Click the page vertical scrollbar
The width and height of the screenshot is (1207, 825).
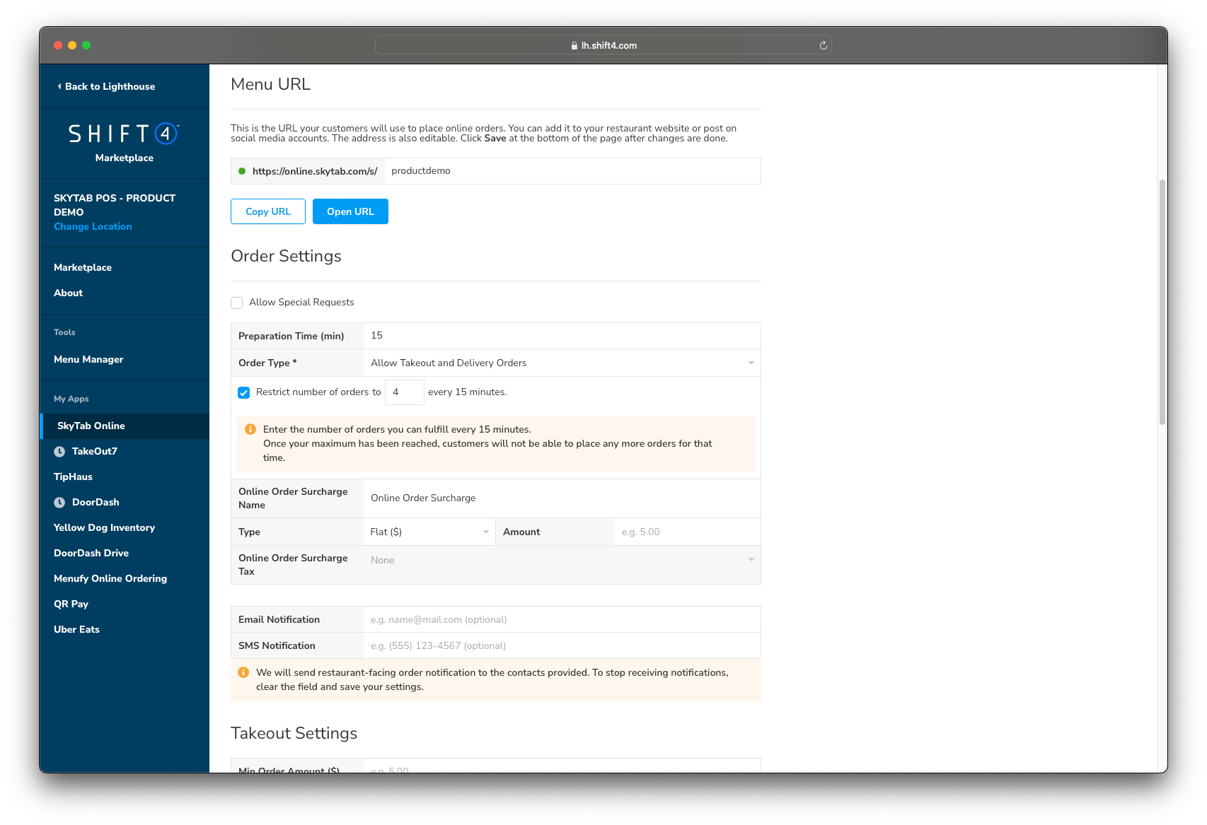(1162, 302)
